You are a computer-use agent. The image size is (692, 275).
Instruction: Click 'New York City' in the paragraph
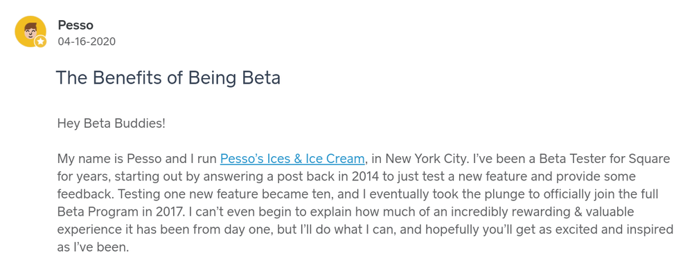[x=429, y=158]
